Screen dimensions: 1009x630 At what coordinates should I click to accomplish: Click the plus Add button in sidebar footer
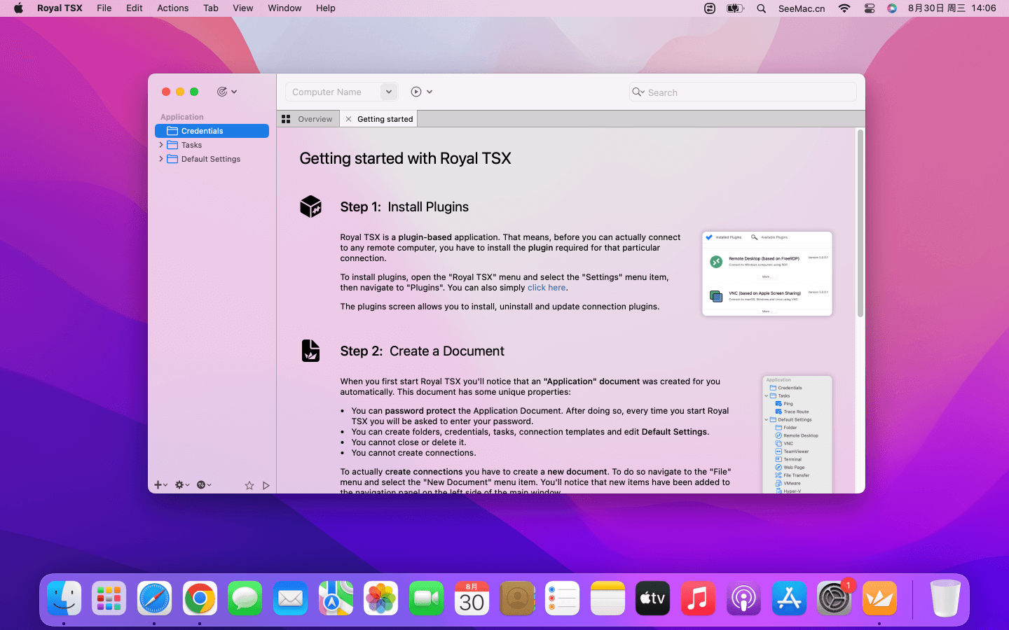(158, 485)
